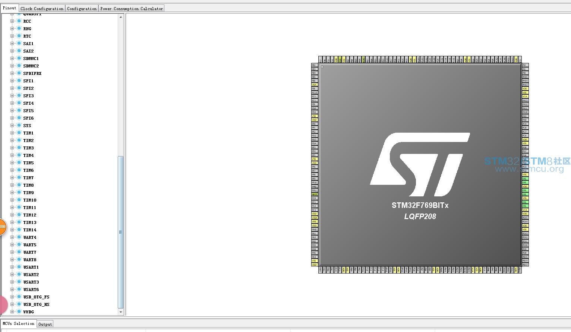Click the RTC peripheral icon

coord(19,36)
